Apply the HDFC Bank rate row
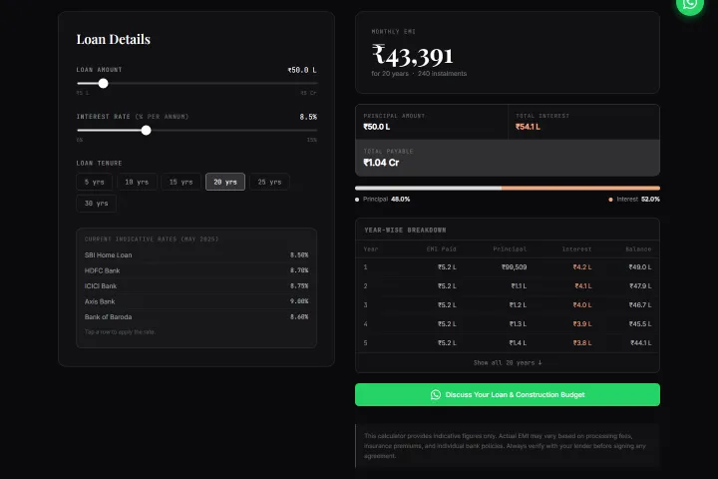718x479 pixels. [x=196, y=270]
